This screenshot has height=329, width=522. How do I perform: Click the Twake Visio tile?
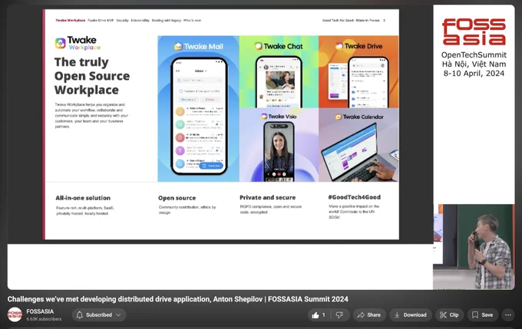click(x=279, y=145)
